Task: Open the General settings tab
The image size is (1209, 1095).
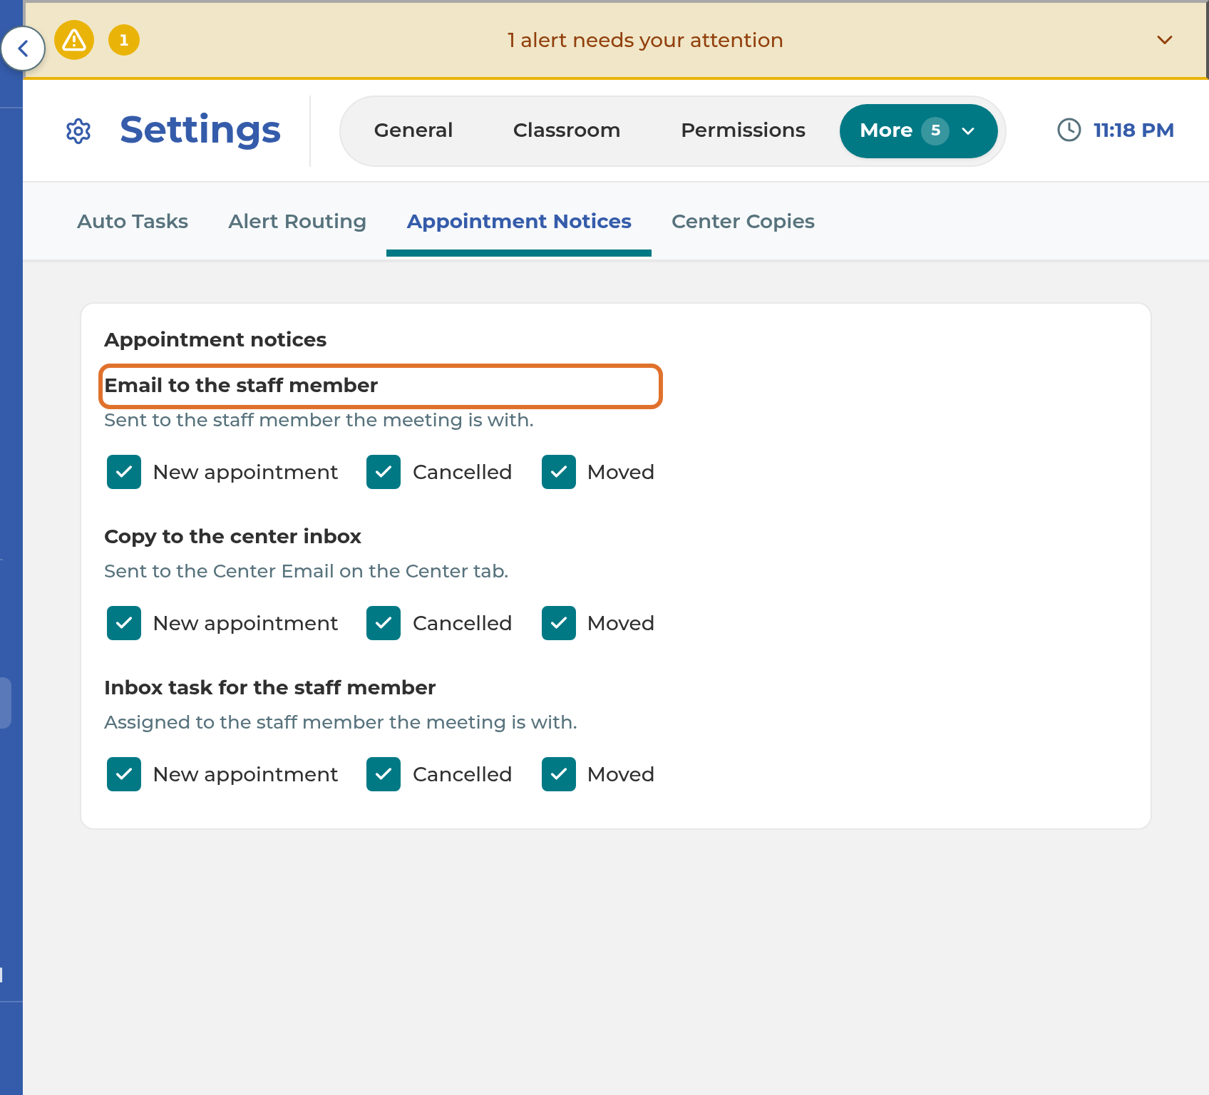Action: click(x=413, y=130)
